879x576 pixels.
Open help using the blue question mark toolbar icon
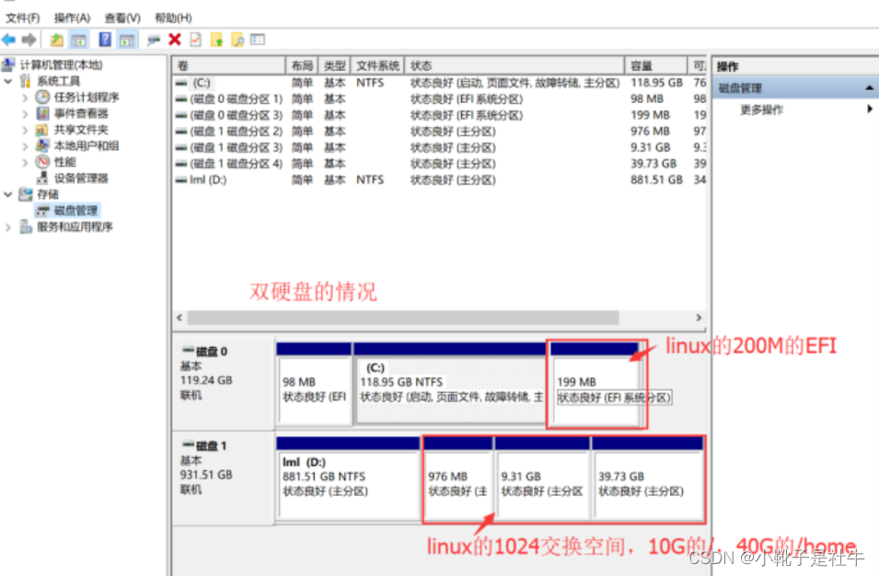[105, 40]
